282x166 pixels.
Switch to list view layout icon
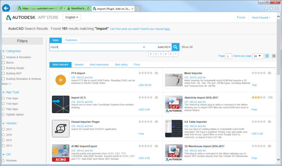pos(267,56)
